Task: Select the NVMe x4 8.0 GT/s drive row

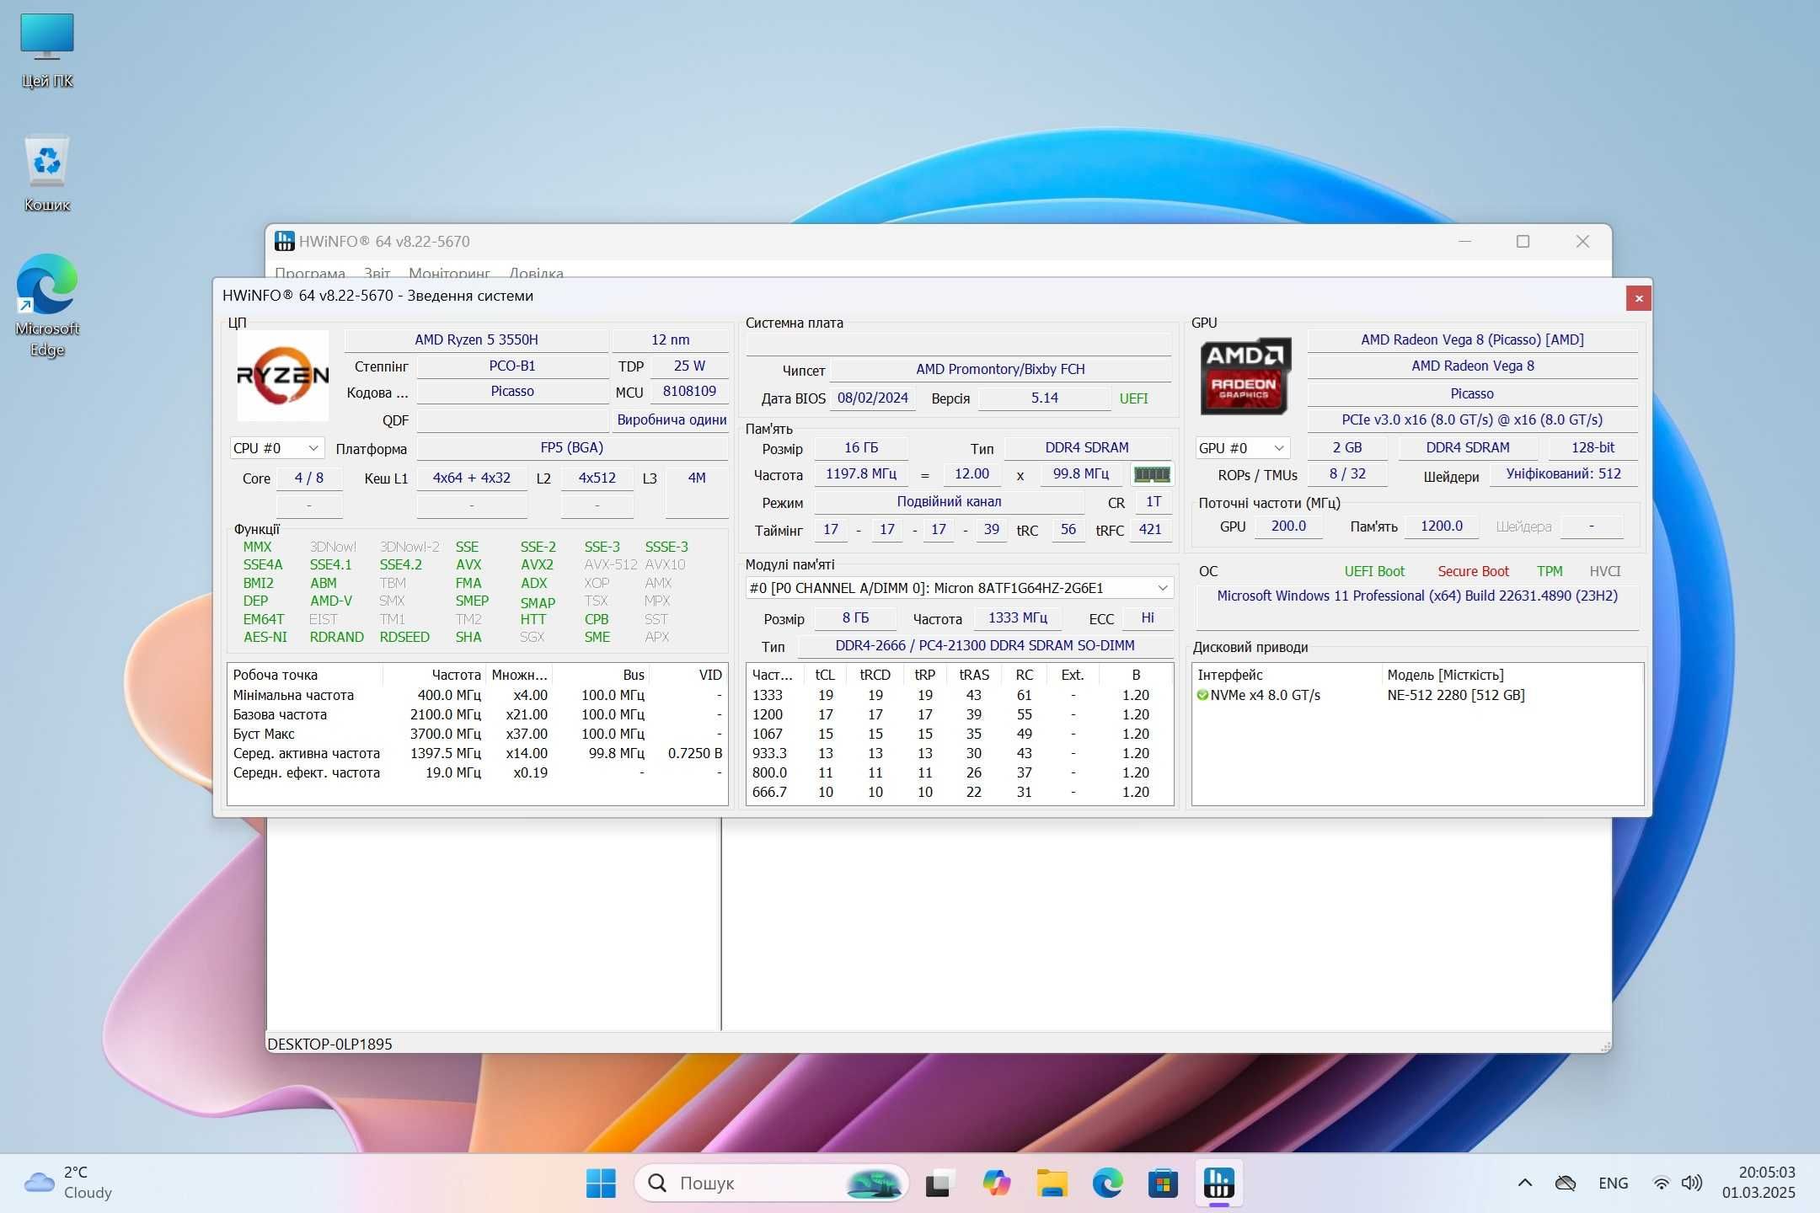Action: 1417,695
